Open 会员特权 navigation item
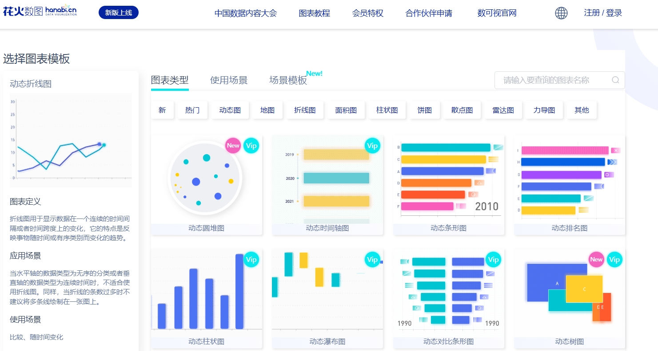The image size is (658, 351). (x=368, y=13)
